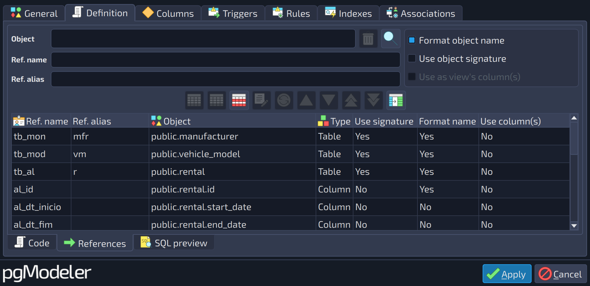Click into the Ref. alias field

(x=225, y=79)
